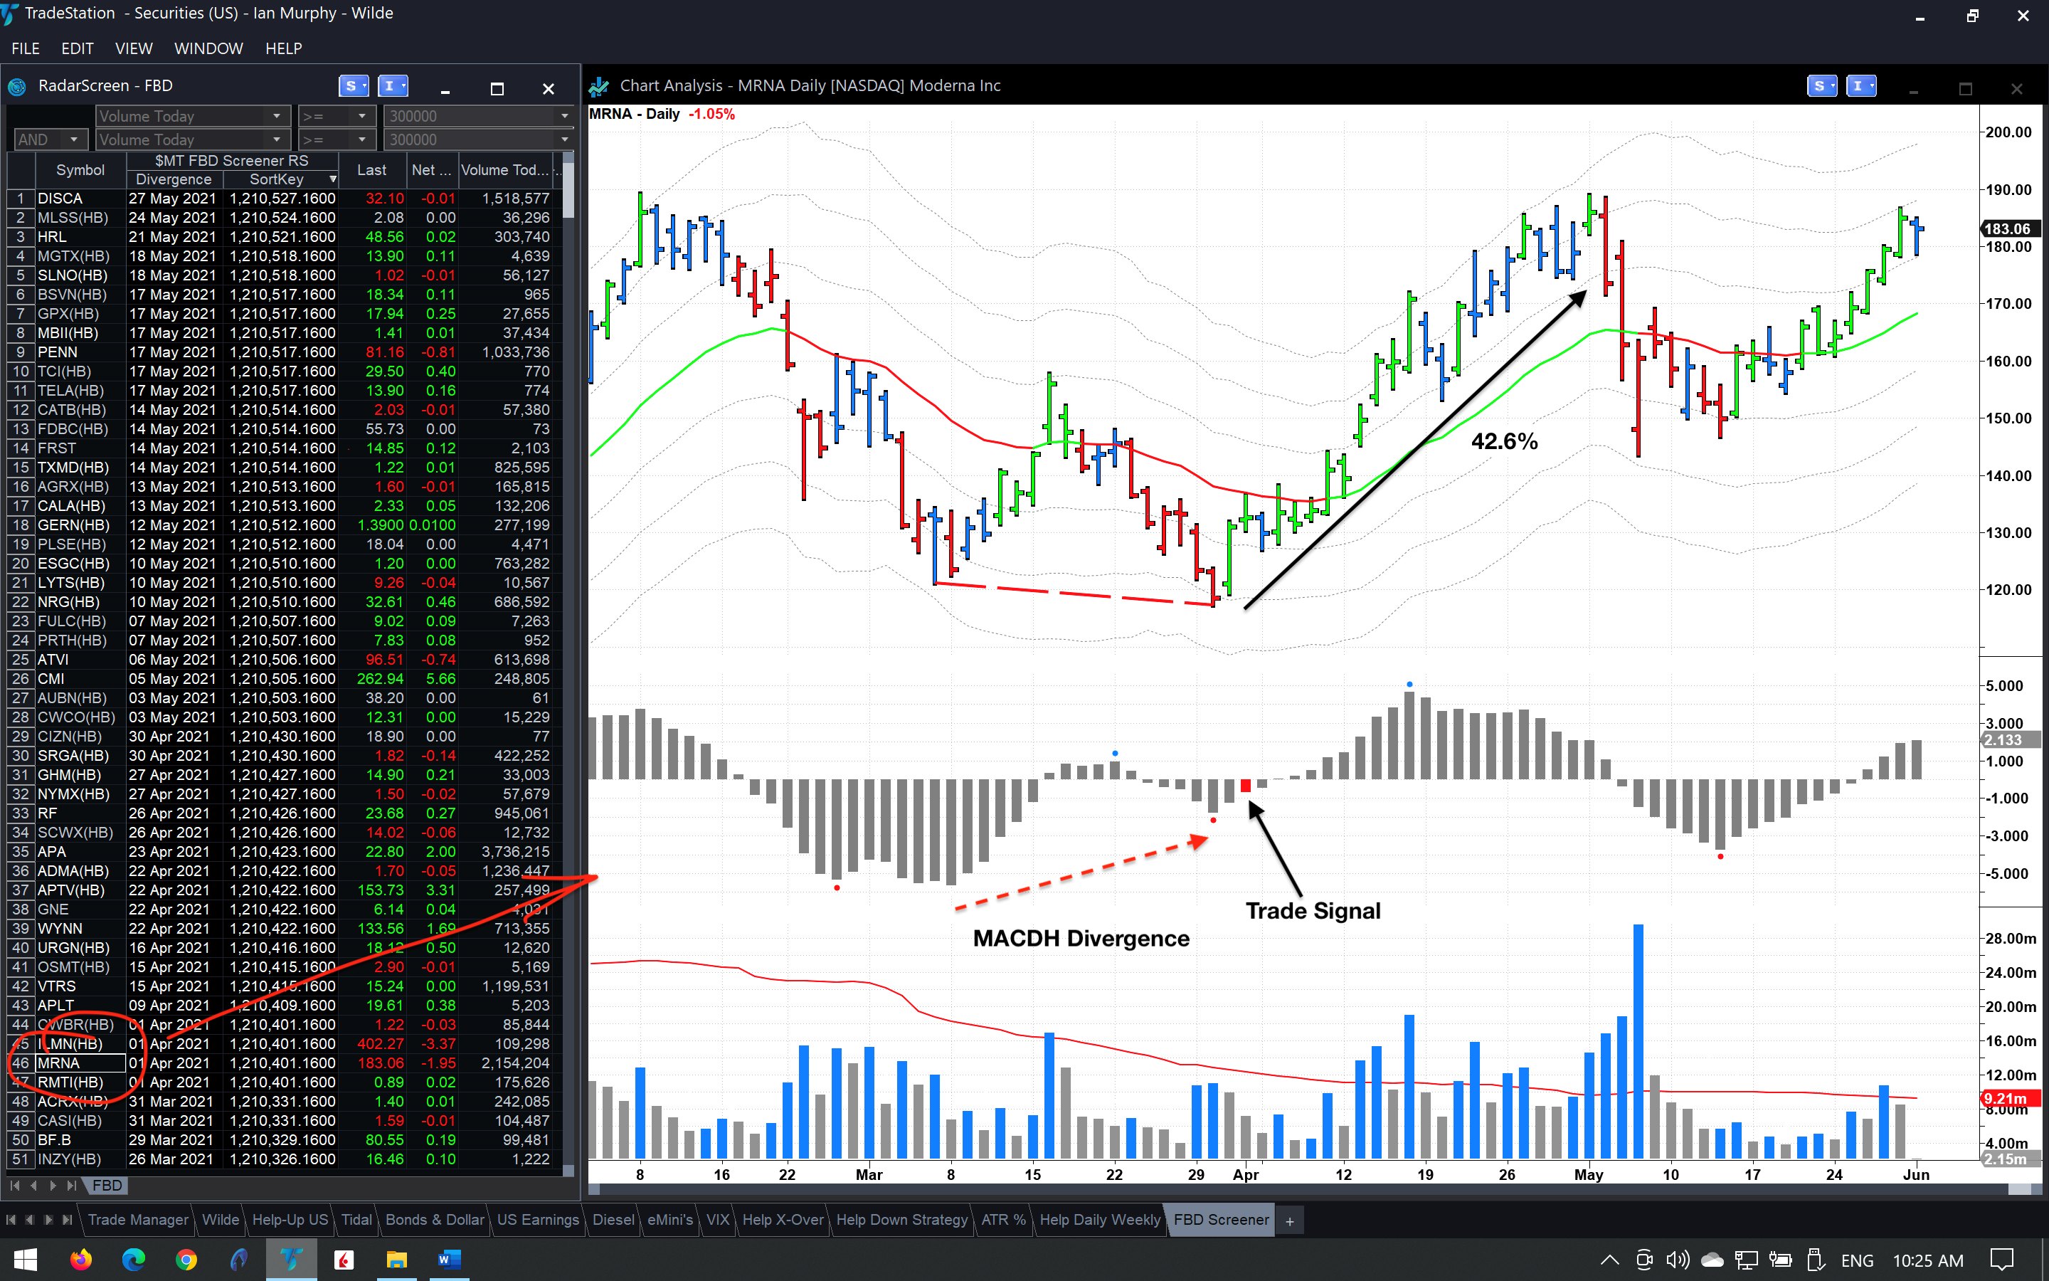Viewport: 2049px width, 1281px height.
Task: Click the Chart Analysis window icon
Action: [600, 86]
